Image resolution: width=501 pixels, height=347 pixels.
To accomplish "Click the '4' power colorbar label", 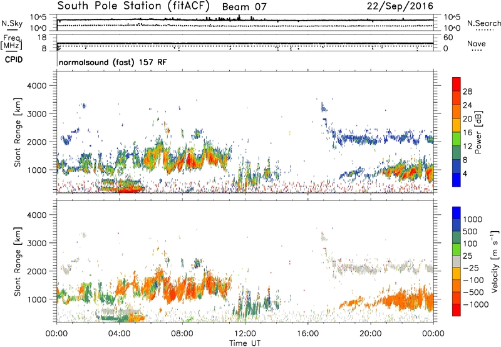I will (465, 173).
